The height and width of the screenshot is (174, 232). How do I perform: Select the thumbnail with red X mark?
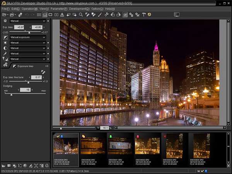coord(174,150)
